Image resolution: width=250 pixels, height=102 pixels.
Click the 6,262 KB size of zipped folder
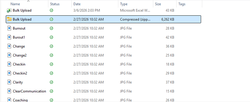168,19
